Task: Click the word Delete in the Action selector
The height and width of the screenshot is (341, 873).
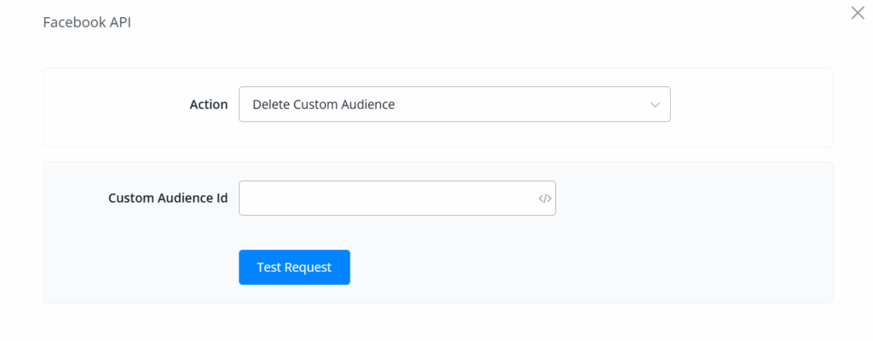Action: [x=271, y=105]
